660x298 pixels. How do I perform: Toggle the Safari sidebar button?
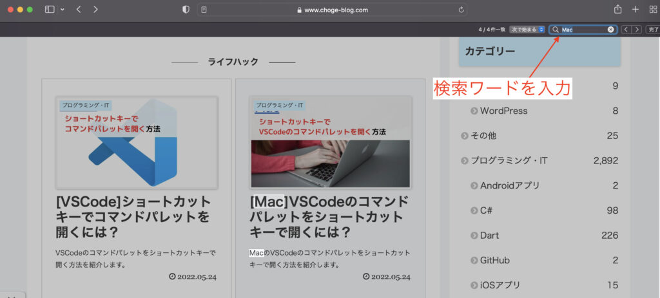click(x=50, y=9)
